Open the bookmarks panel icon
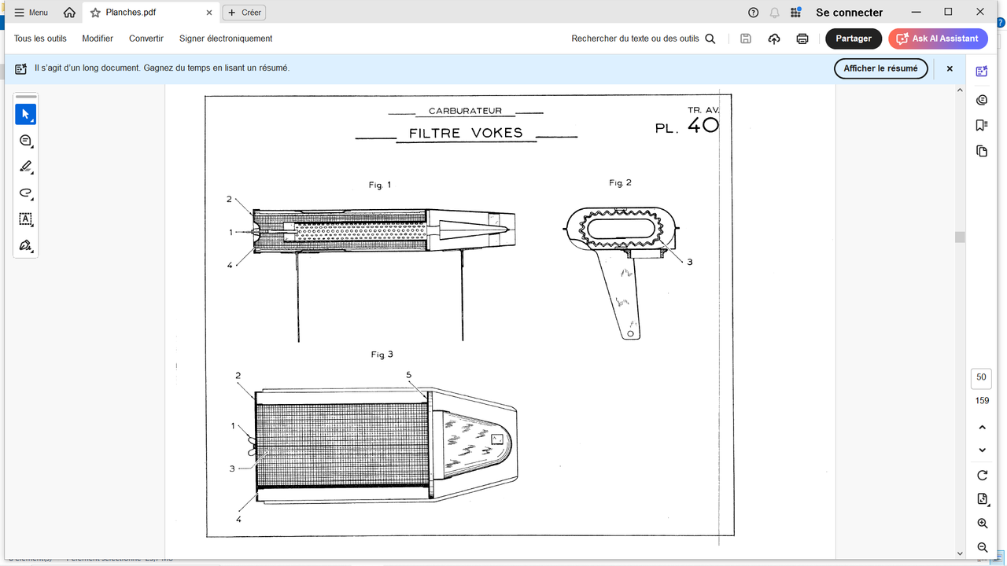 click(x=981, y=125)
